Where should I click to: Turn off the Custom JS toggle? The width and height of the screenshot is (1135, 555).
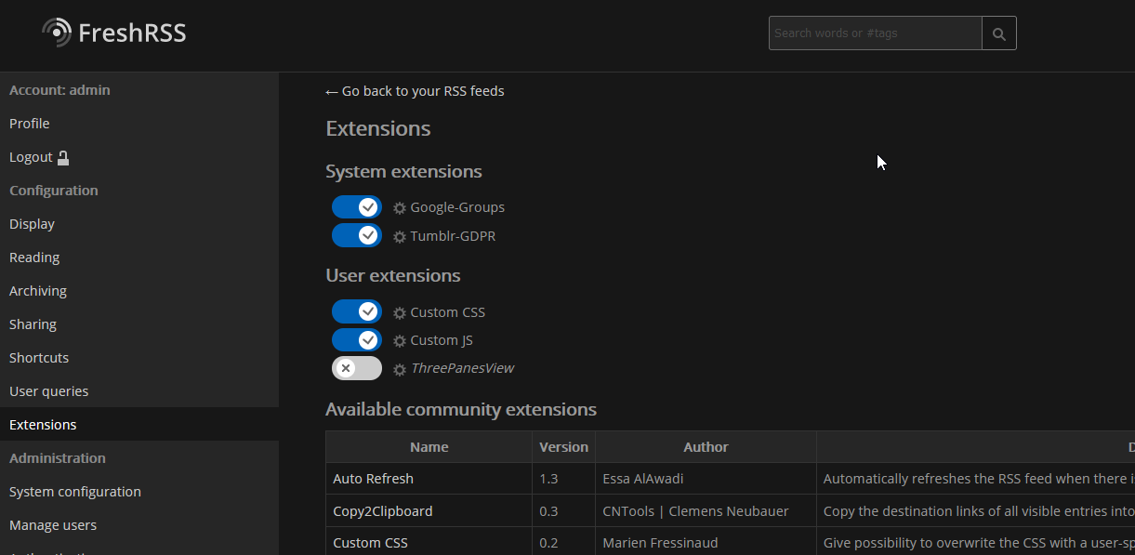coord(357,339)
